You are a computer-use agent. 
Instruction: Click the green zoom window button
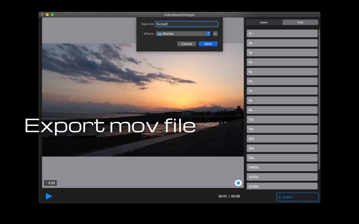pos(52,15)
